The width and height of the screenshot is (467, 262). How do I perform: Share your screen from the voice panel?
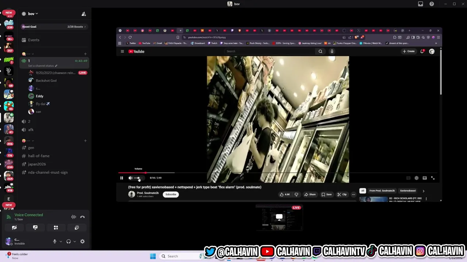coord(35,227)
